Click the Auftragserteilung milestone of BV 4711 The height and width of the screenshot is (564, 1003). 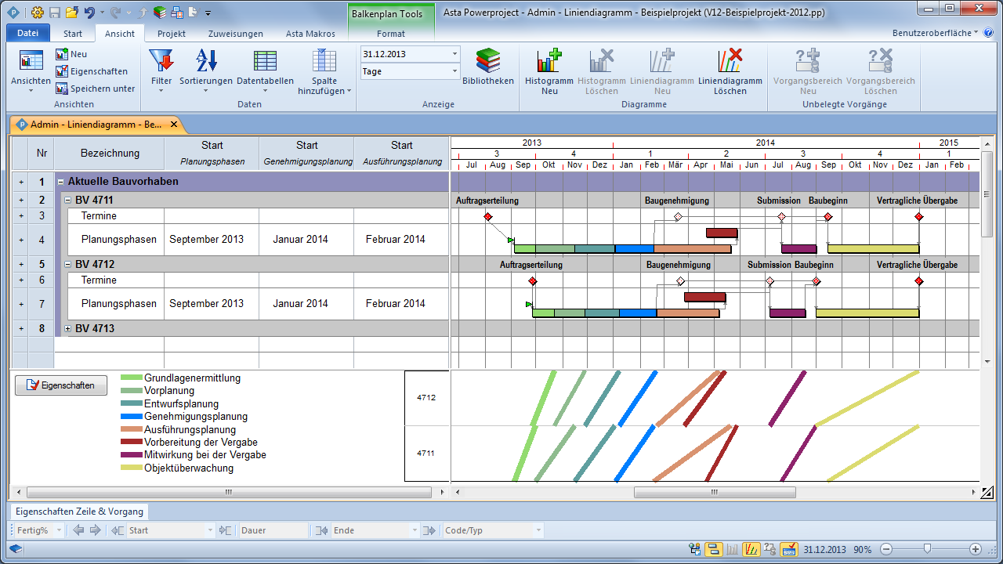(487, 217)
